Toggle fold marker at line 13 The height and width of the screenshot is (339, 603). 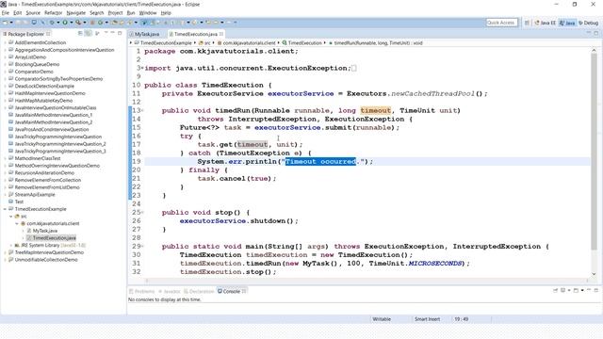[x=142, y=111]
